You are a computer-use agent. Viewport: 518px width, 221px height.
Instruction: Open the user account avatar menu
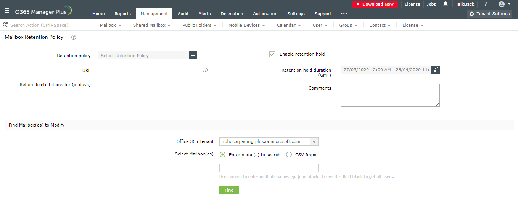click(x=505, y=4)
